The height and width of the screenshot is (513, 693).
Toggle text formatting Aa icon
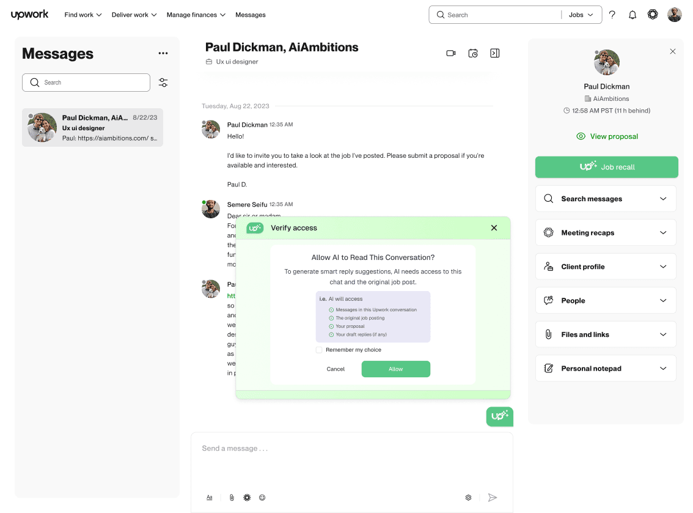pyautogui.click(x=210, y=498)
